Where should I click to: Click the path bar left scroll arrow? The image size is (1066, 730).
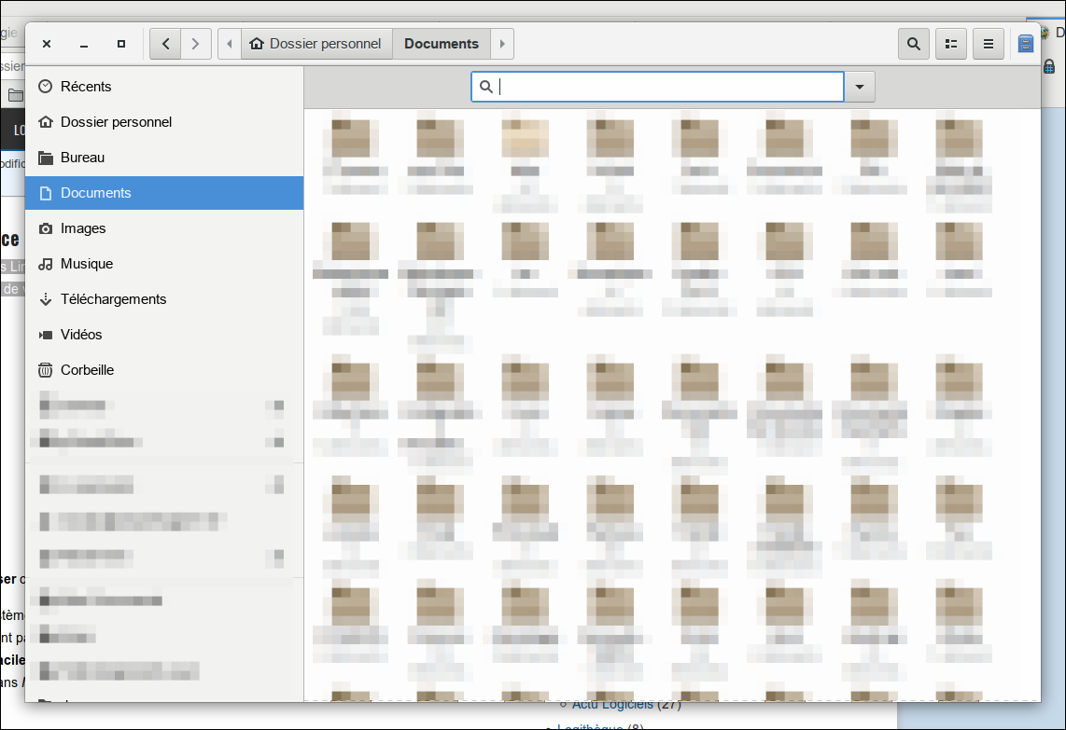click(230, 44)
